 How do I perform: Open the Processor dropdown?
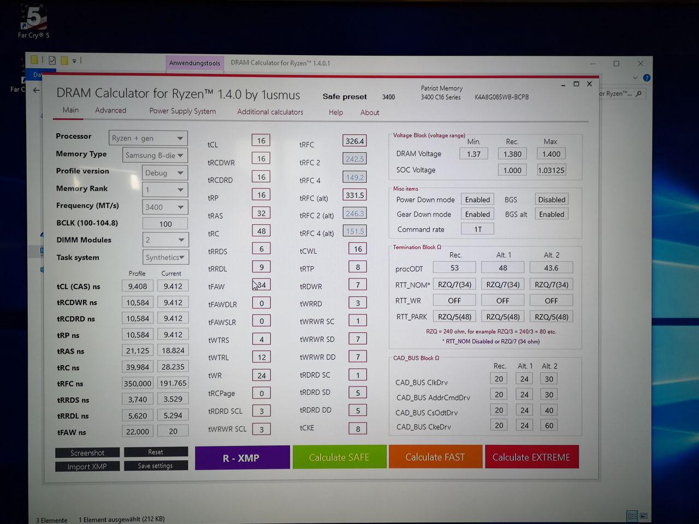148,138
